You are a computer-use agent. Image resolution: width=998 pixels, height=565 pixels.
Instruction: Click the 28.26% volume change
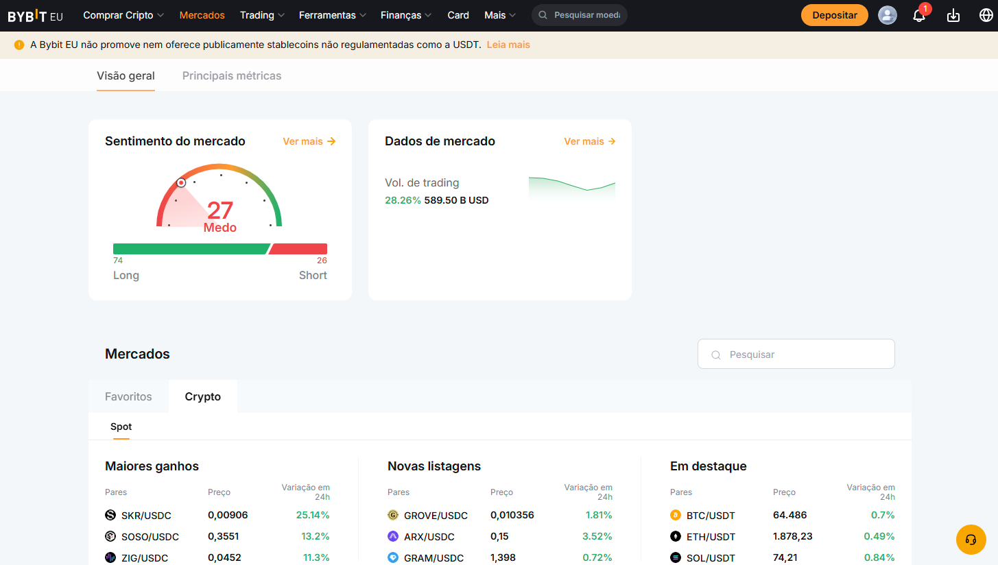pyautogui.click(x=403, y=201)
